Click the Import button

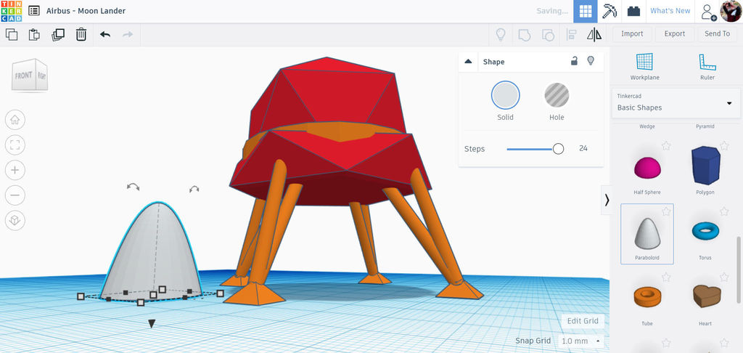coord(632,33)
